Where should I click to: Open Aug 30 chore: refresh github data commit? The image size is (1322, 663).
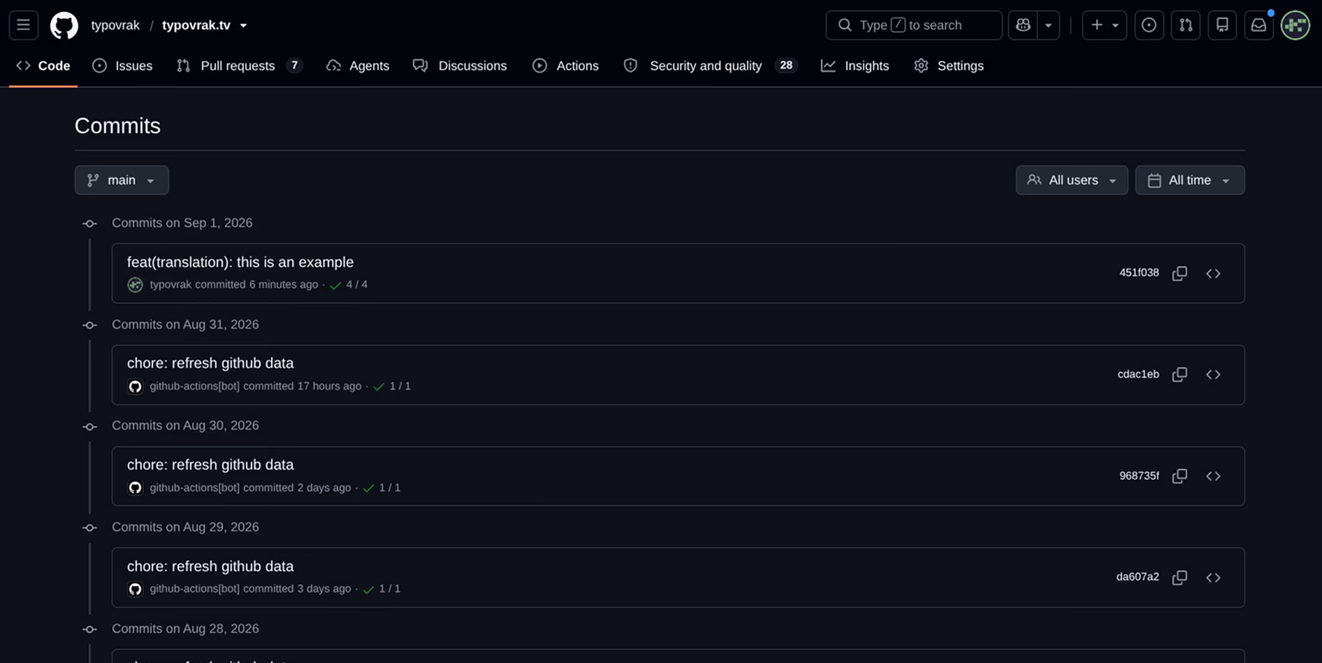click(x=210, y=465)
